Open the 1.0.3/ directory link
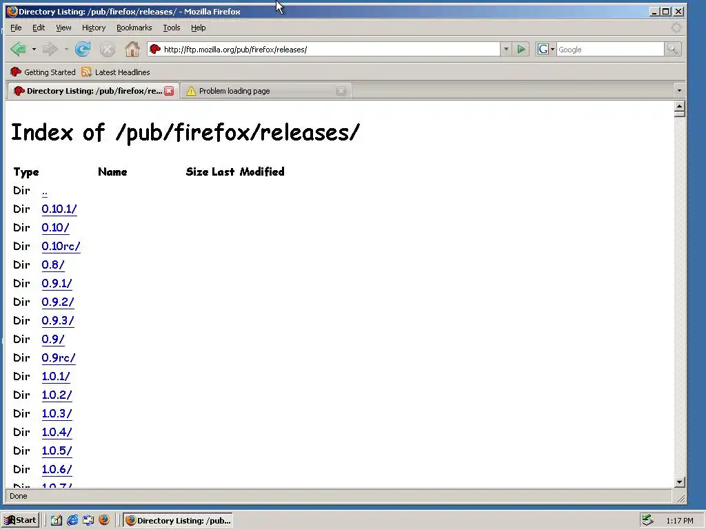This screenshot has height=529, width=706. pyautogui.click(x=57, y=413)
